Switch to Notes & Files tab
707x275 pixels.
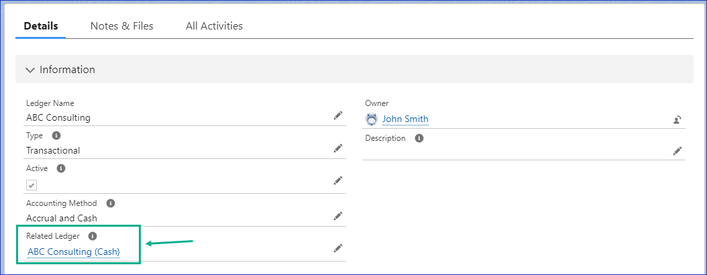122,26
